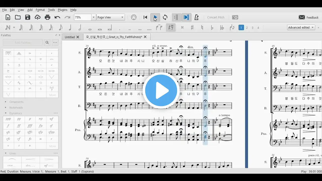Add a tie to the selected note

(159, 27)
